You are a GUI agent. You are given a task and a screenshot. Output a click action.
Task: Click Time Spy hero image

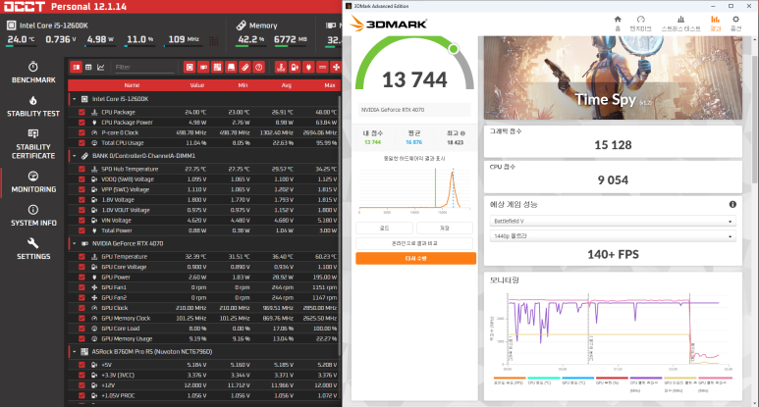[613, 77]
